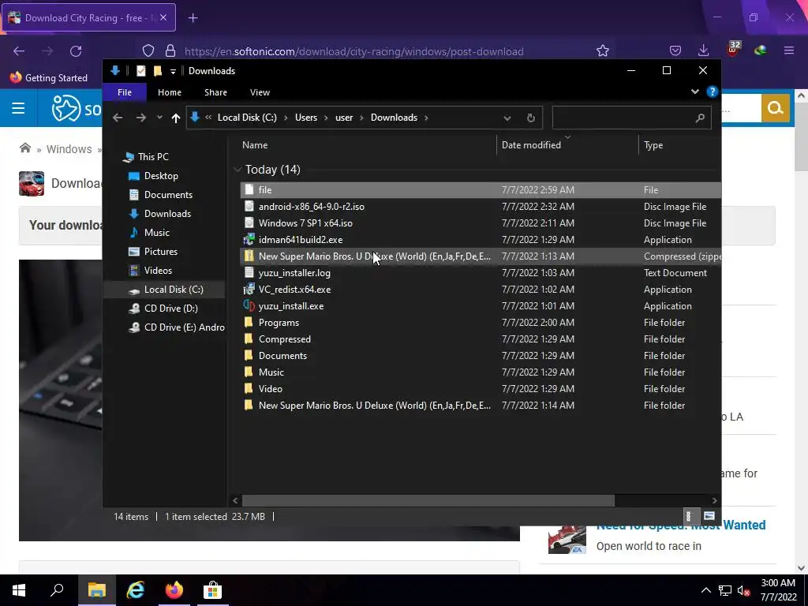Screen dimensions: 808x606
Task: Open the recent locations dropdown in Explorer
Action: tap(159, 118)
